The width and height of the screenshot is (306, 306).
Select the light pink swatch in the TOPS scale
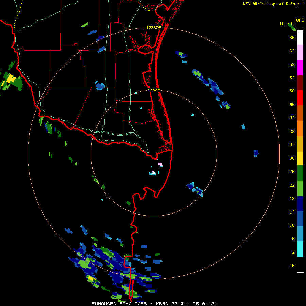pos(300,52)
